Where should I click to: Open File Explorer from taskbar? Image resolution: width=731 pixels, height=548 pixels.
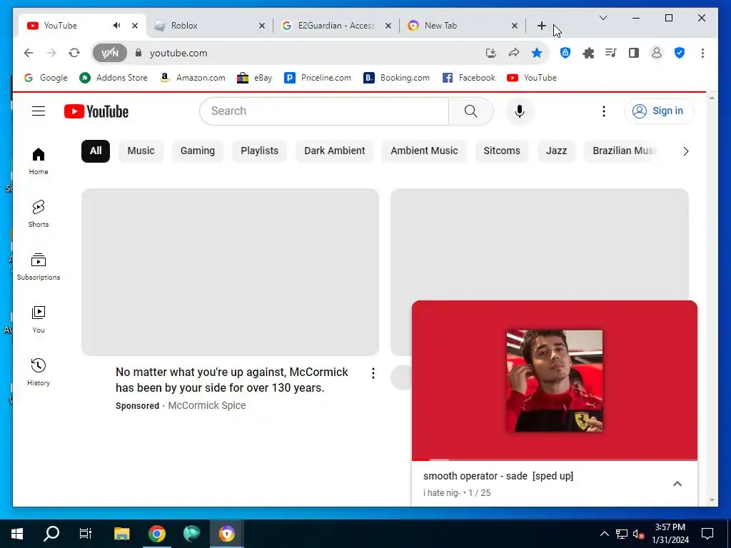click(122, 534)
